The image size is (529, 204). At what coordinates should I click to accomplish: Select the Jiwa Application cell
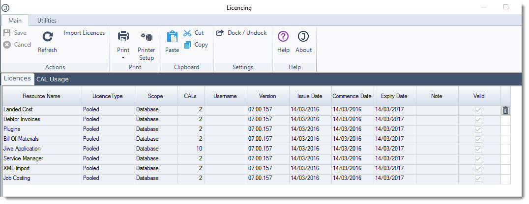click(42, 149)
